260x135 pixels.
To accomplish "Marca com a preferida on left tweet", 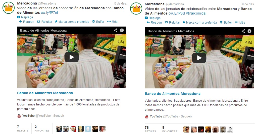I will (72, 22).
